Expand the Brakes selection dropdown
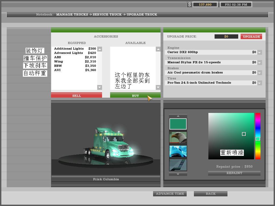 click(x=259, y=73)
